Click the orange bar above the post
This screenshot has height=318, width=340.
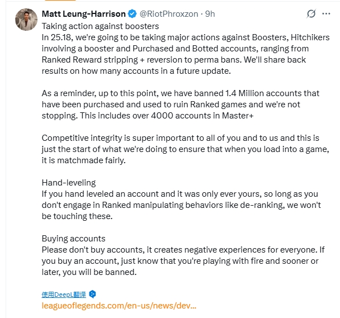tap(60, 1)
